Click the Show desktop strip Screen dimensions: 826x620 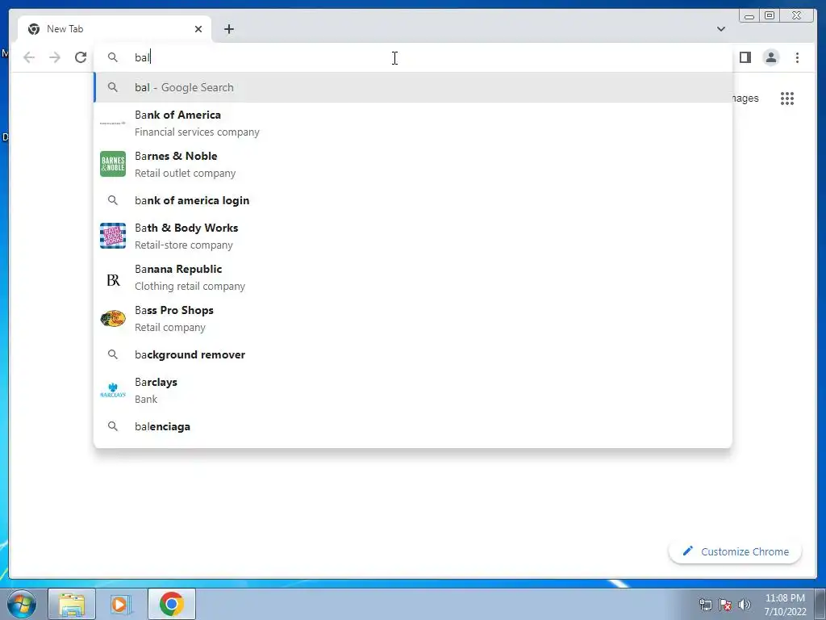[820, 605]
